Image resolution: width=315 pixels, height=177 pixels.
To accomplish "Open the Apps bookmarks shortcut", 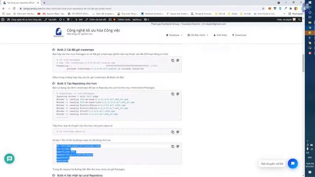I will click(6, 14).
